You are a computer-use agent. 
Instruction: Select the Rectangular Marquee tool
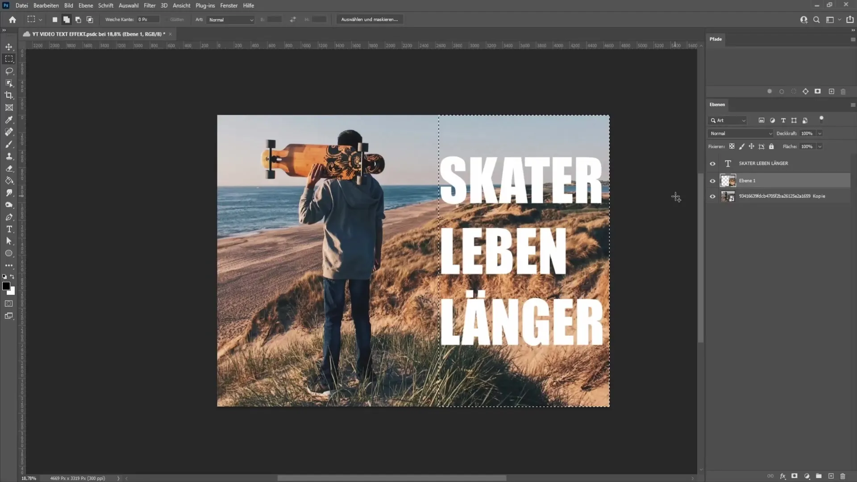click(x=9, y=58)
